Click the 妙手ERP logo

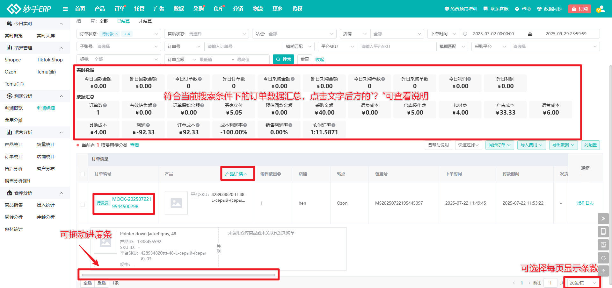(x=29, y=9)
